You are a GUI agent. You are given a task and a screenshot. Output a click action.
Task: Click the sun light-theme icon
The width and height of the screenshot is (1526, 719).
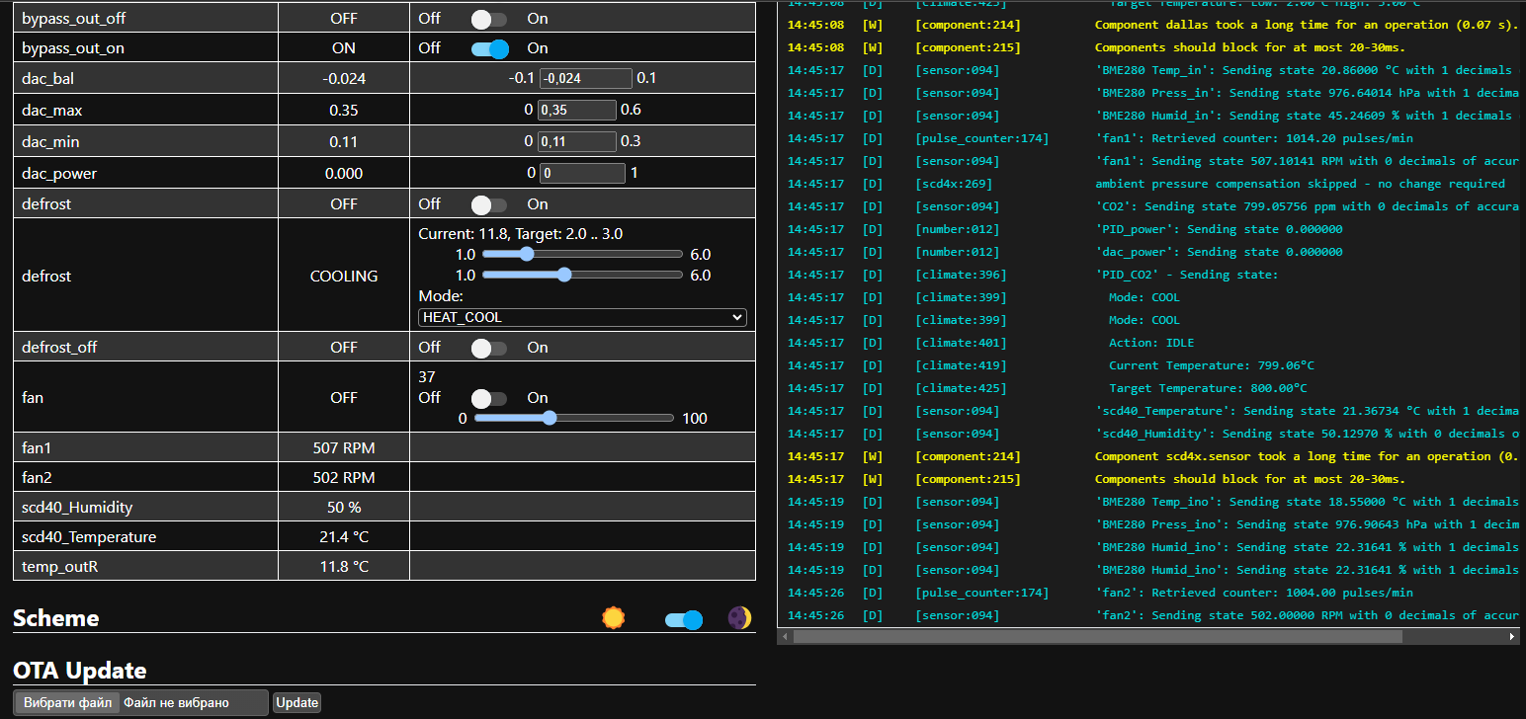[614, 618]
